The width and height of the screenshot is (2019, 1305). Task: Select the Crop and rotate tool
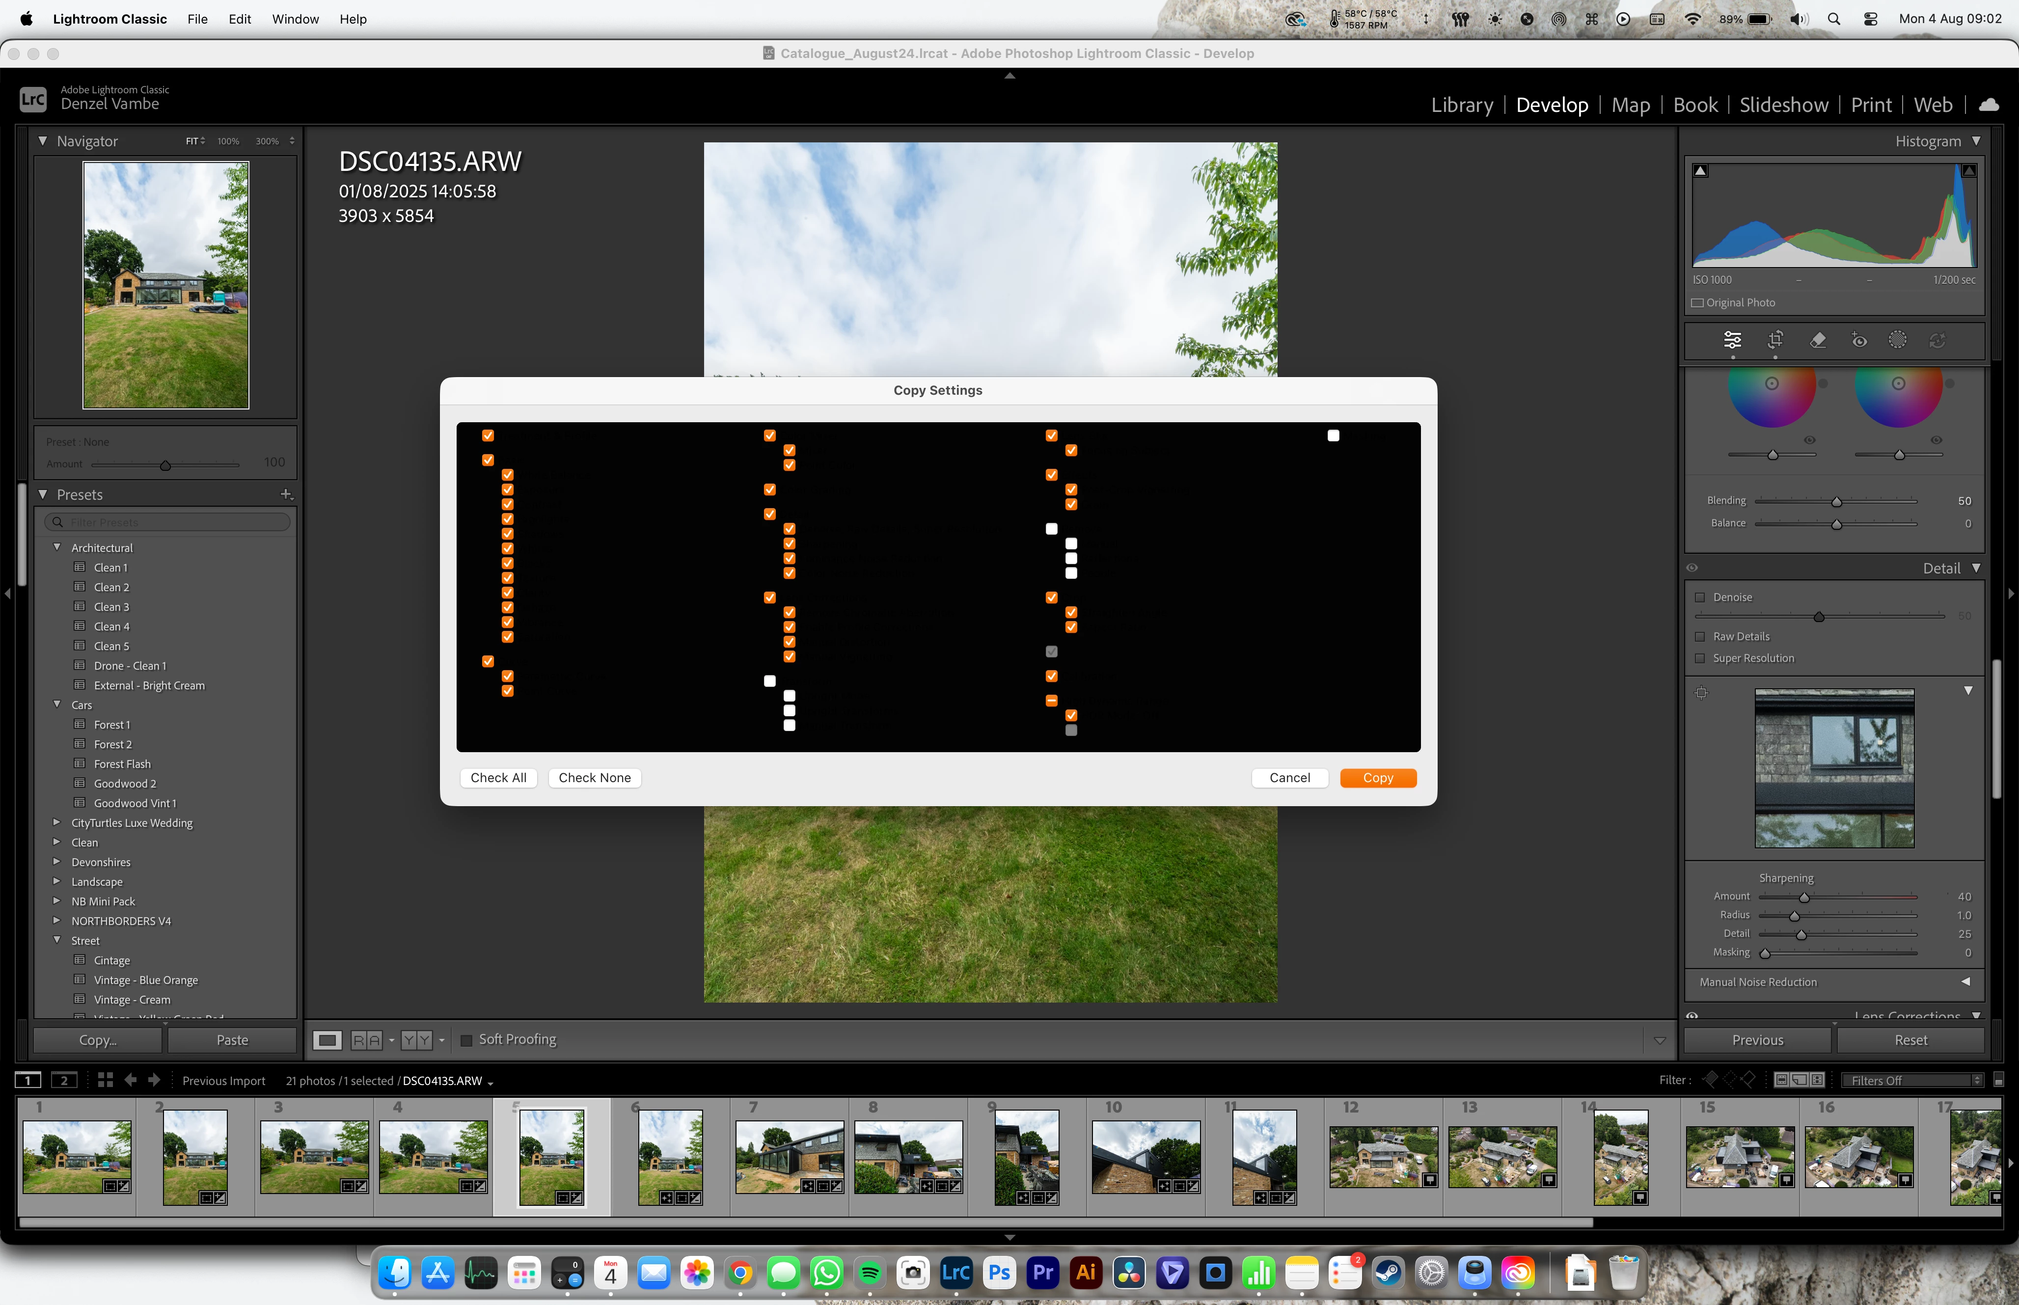click(x=1775, y=340)
